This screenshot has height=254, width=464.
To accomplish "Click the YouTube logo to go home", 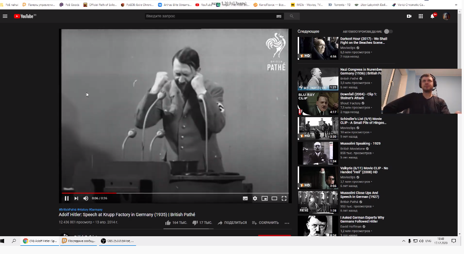I will click(25, 16).
